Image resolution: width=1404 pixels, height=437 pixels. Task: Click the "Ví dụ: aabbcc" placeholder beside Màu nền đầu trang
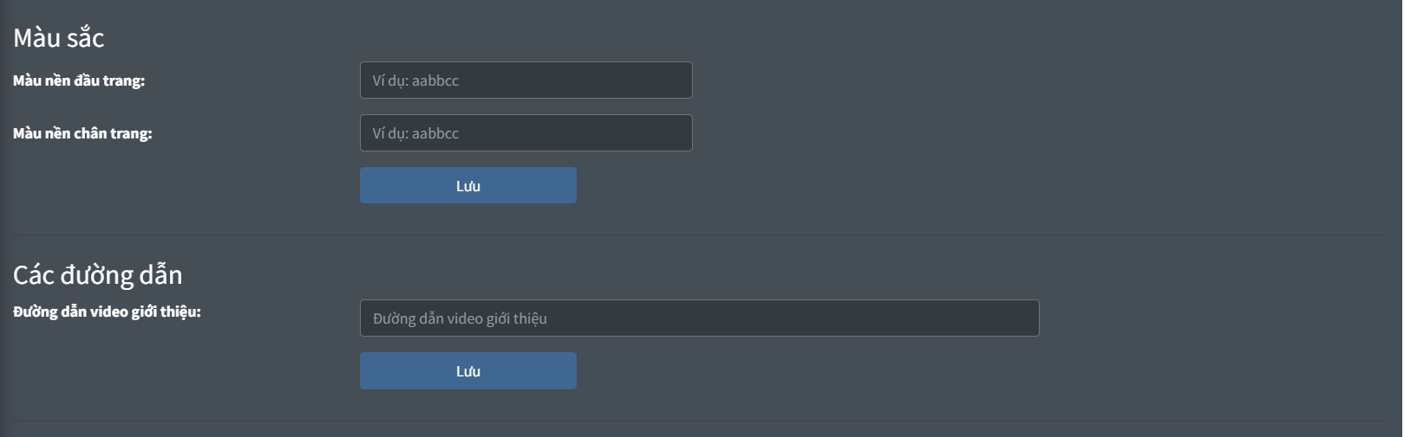pyautogui.click(x=416, y=80)
